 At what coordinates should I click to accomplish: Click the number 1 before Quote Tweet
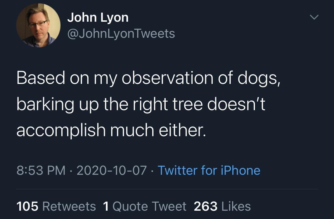point(106,206)
